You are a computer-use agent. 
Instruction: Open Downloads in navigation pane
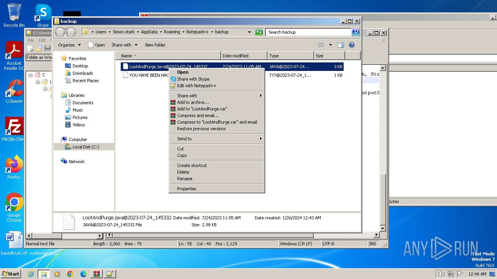pos(83,73)
